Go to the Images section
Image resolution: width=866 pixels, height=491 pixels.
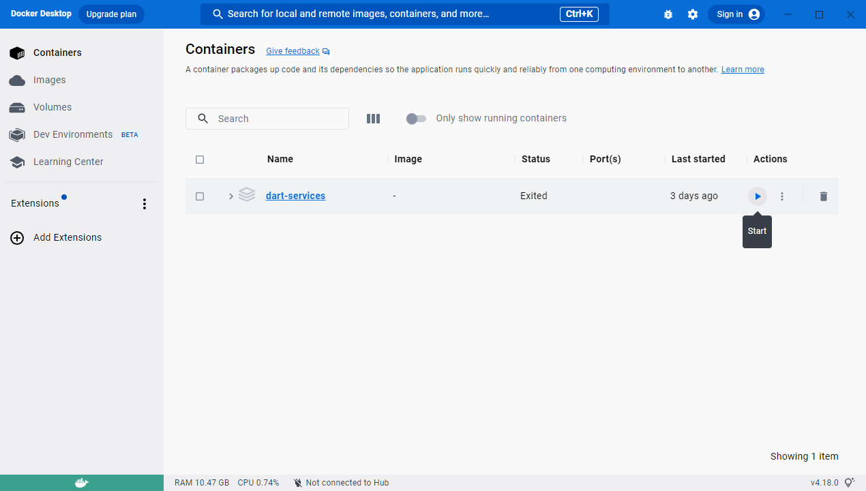[x=50, y=80]
